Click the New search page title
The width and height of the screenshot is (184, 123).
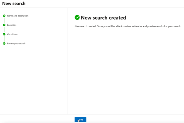click(14, 4)
